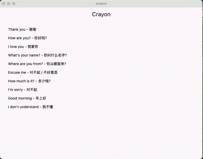This screenshot has width=203, height=159.
Task: Select the Good morning line
Action: coord(27,98)
